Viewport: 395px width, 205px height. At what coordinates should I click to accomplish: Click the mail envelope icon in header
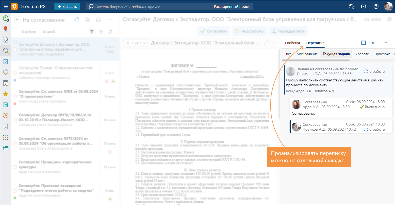[x=364, y=6]
